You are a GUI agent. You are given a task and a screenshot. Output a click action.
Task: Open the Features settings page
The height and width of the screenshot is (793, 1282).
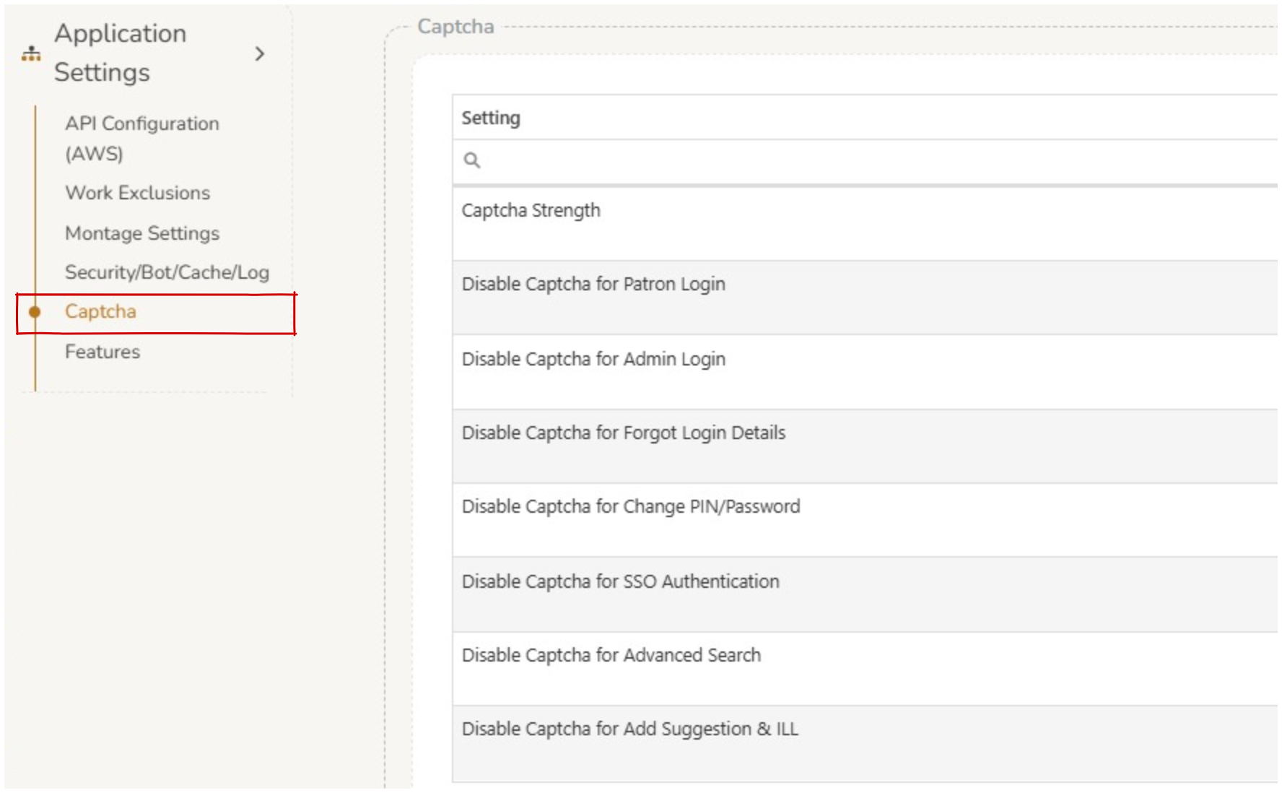point(103,352)
